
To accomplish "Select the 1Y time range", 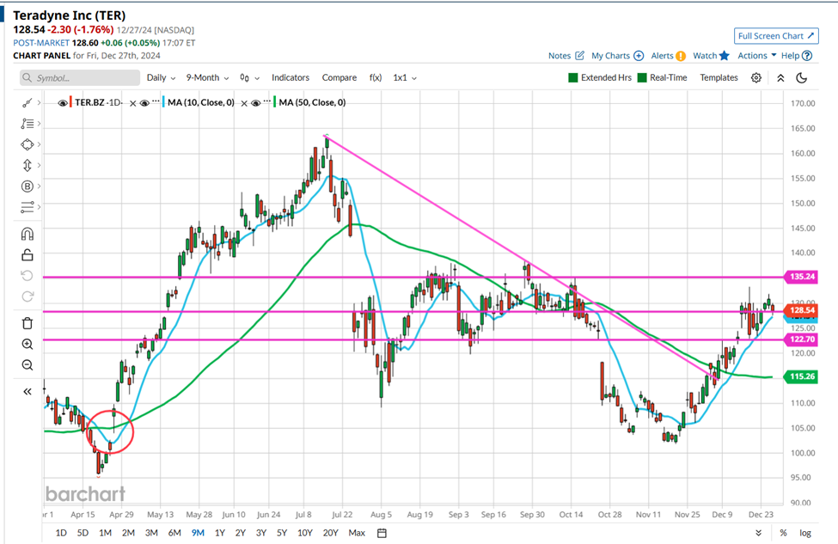I will pyautogui.click(x=220, y=533).
